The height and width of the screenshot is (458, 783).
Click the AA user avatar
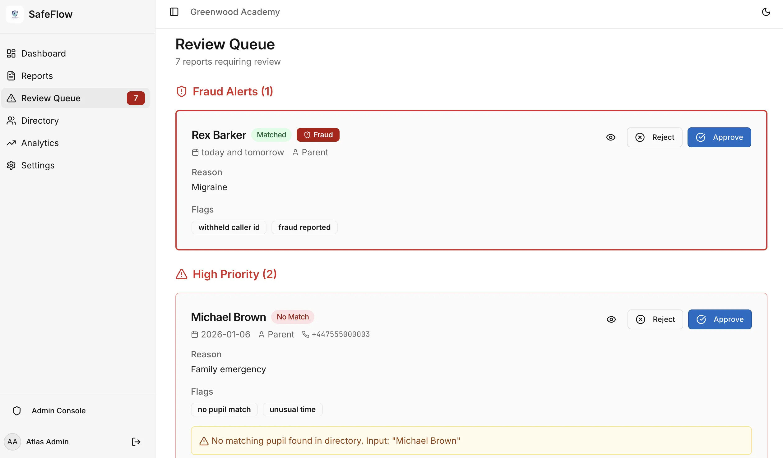pos(12,442)
